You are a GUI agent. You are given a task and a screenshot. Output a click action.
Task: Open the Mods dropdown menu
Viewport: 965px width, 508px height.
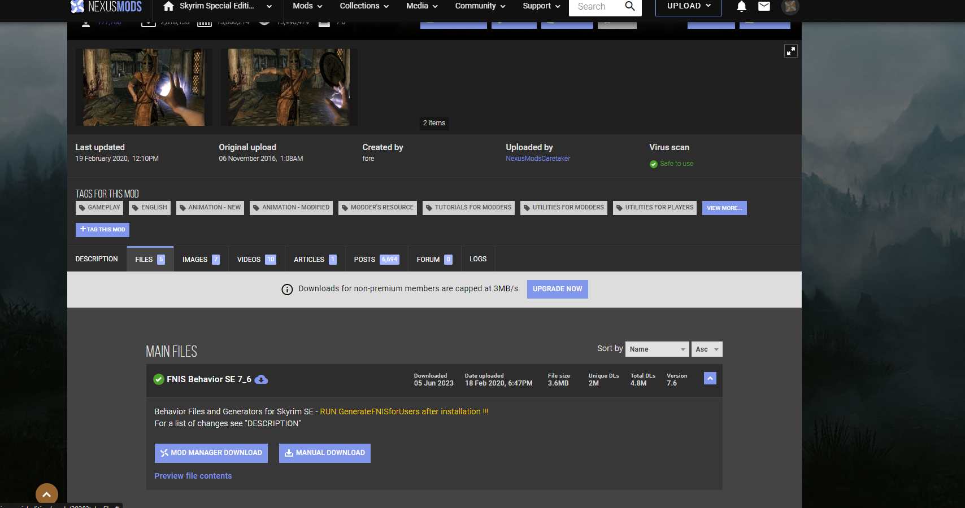(x=307, y=6)
